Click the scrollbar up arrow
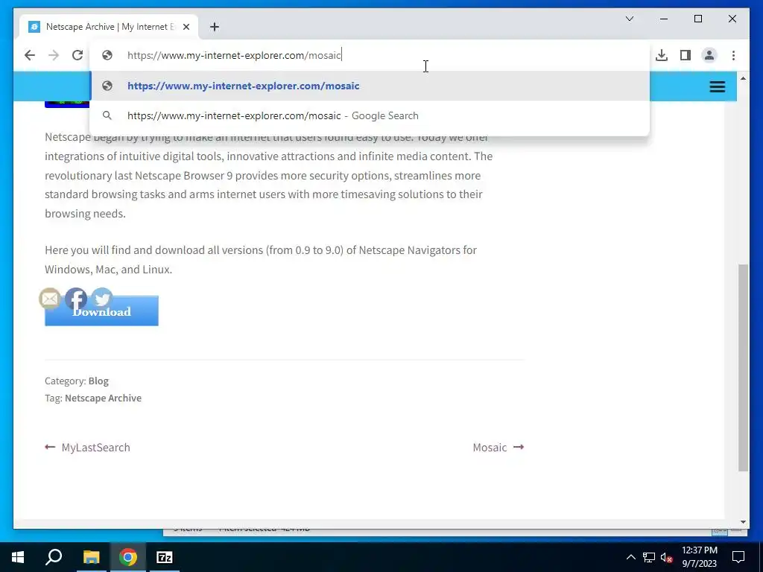The height and width of the screenshot is (572, 763). [743, 78]
